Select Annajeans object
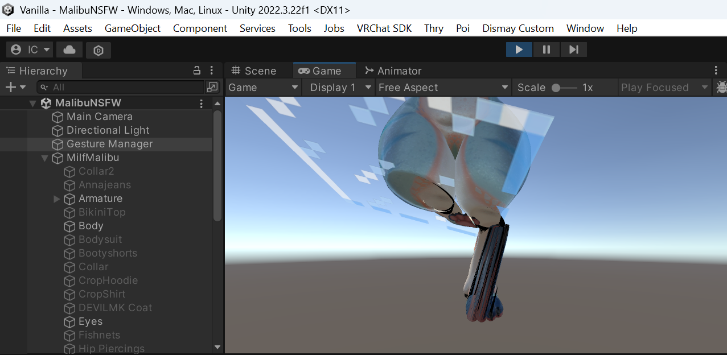Screen dimensions: 727x355 coord(105,185)
